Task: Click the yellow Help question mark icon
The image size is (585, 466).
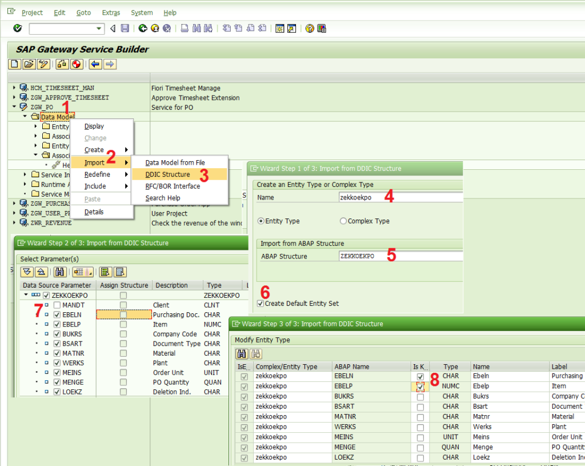Action: [309, 28]
